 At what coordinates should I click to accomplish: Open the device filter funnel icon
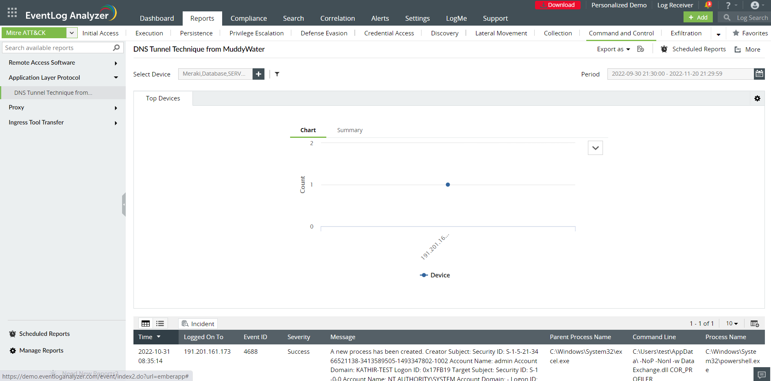pos(277,74)
